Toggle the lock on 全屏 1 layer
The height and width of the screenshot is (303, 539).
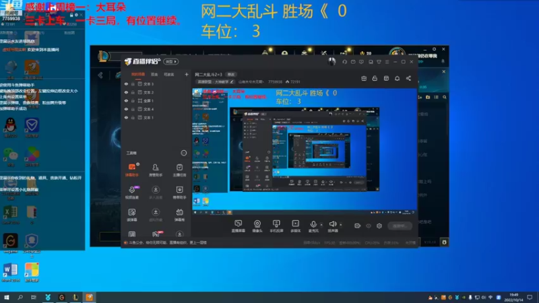[x=133, y=100]
